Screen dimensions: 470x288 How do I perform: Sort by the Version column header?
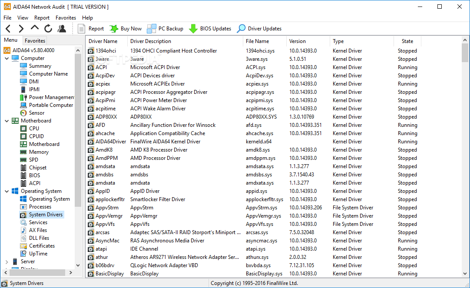pos(308,41)
